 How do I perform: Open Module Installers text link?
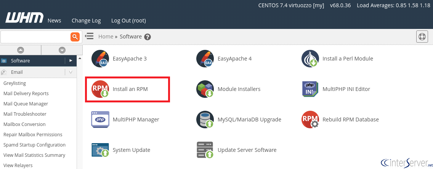(x=239, y=89)
